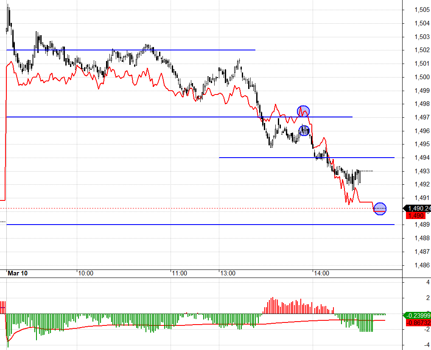Click the black 1,490.24 price tag

pos(419,208)
